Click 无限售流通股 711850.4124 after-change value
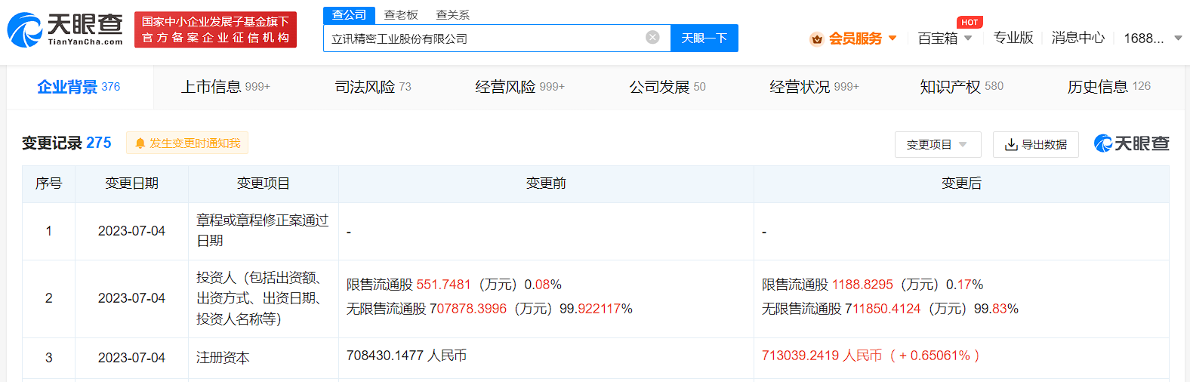1190x382 pixels. 890,309
